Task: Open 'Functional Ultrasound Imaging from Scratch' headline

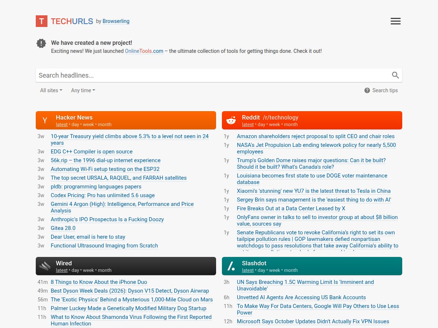Action: (104, 246)
